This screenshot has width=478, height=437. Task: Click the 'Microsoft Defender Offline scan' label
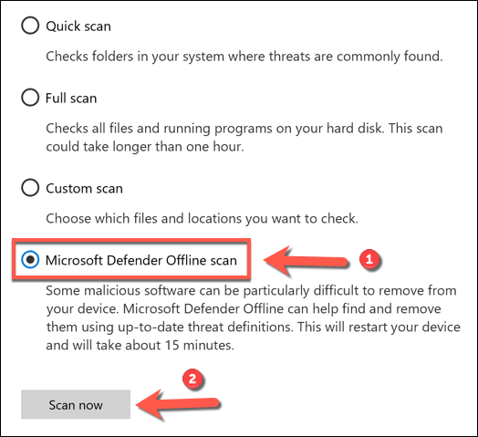click(x=141, y=260)
